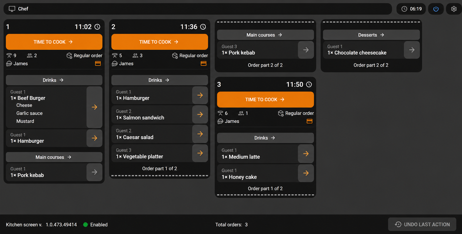This screenshot has height=234, width=462.
Task: Click the arrow for order 2 Hamburger
Action: (200, 95)
